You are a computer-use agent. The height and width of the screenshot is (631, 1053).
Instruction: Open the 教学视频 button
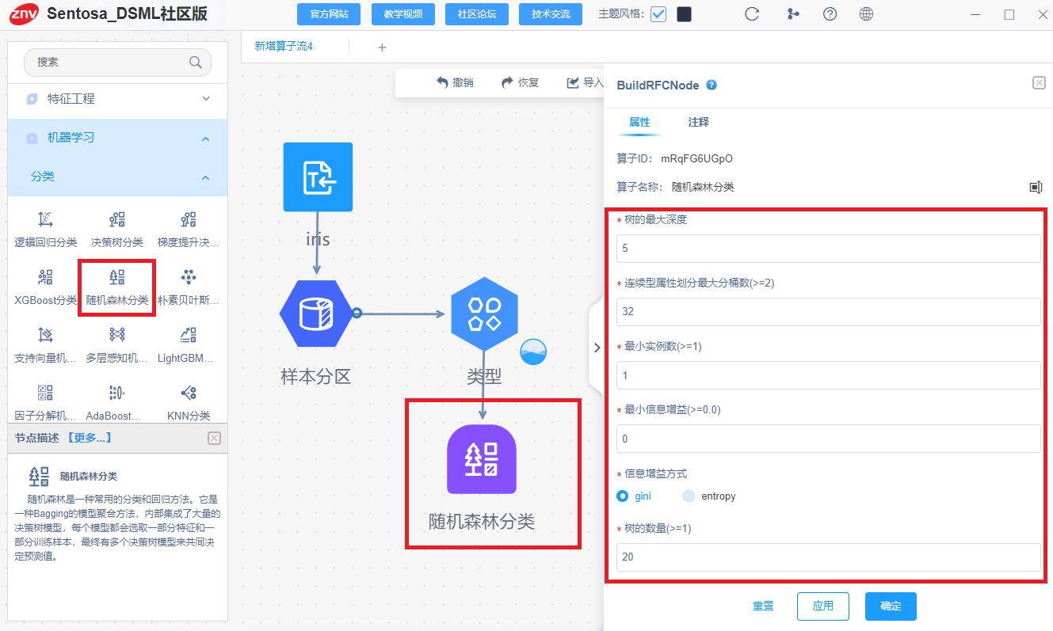403,14
